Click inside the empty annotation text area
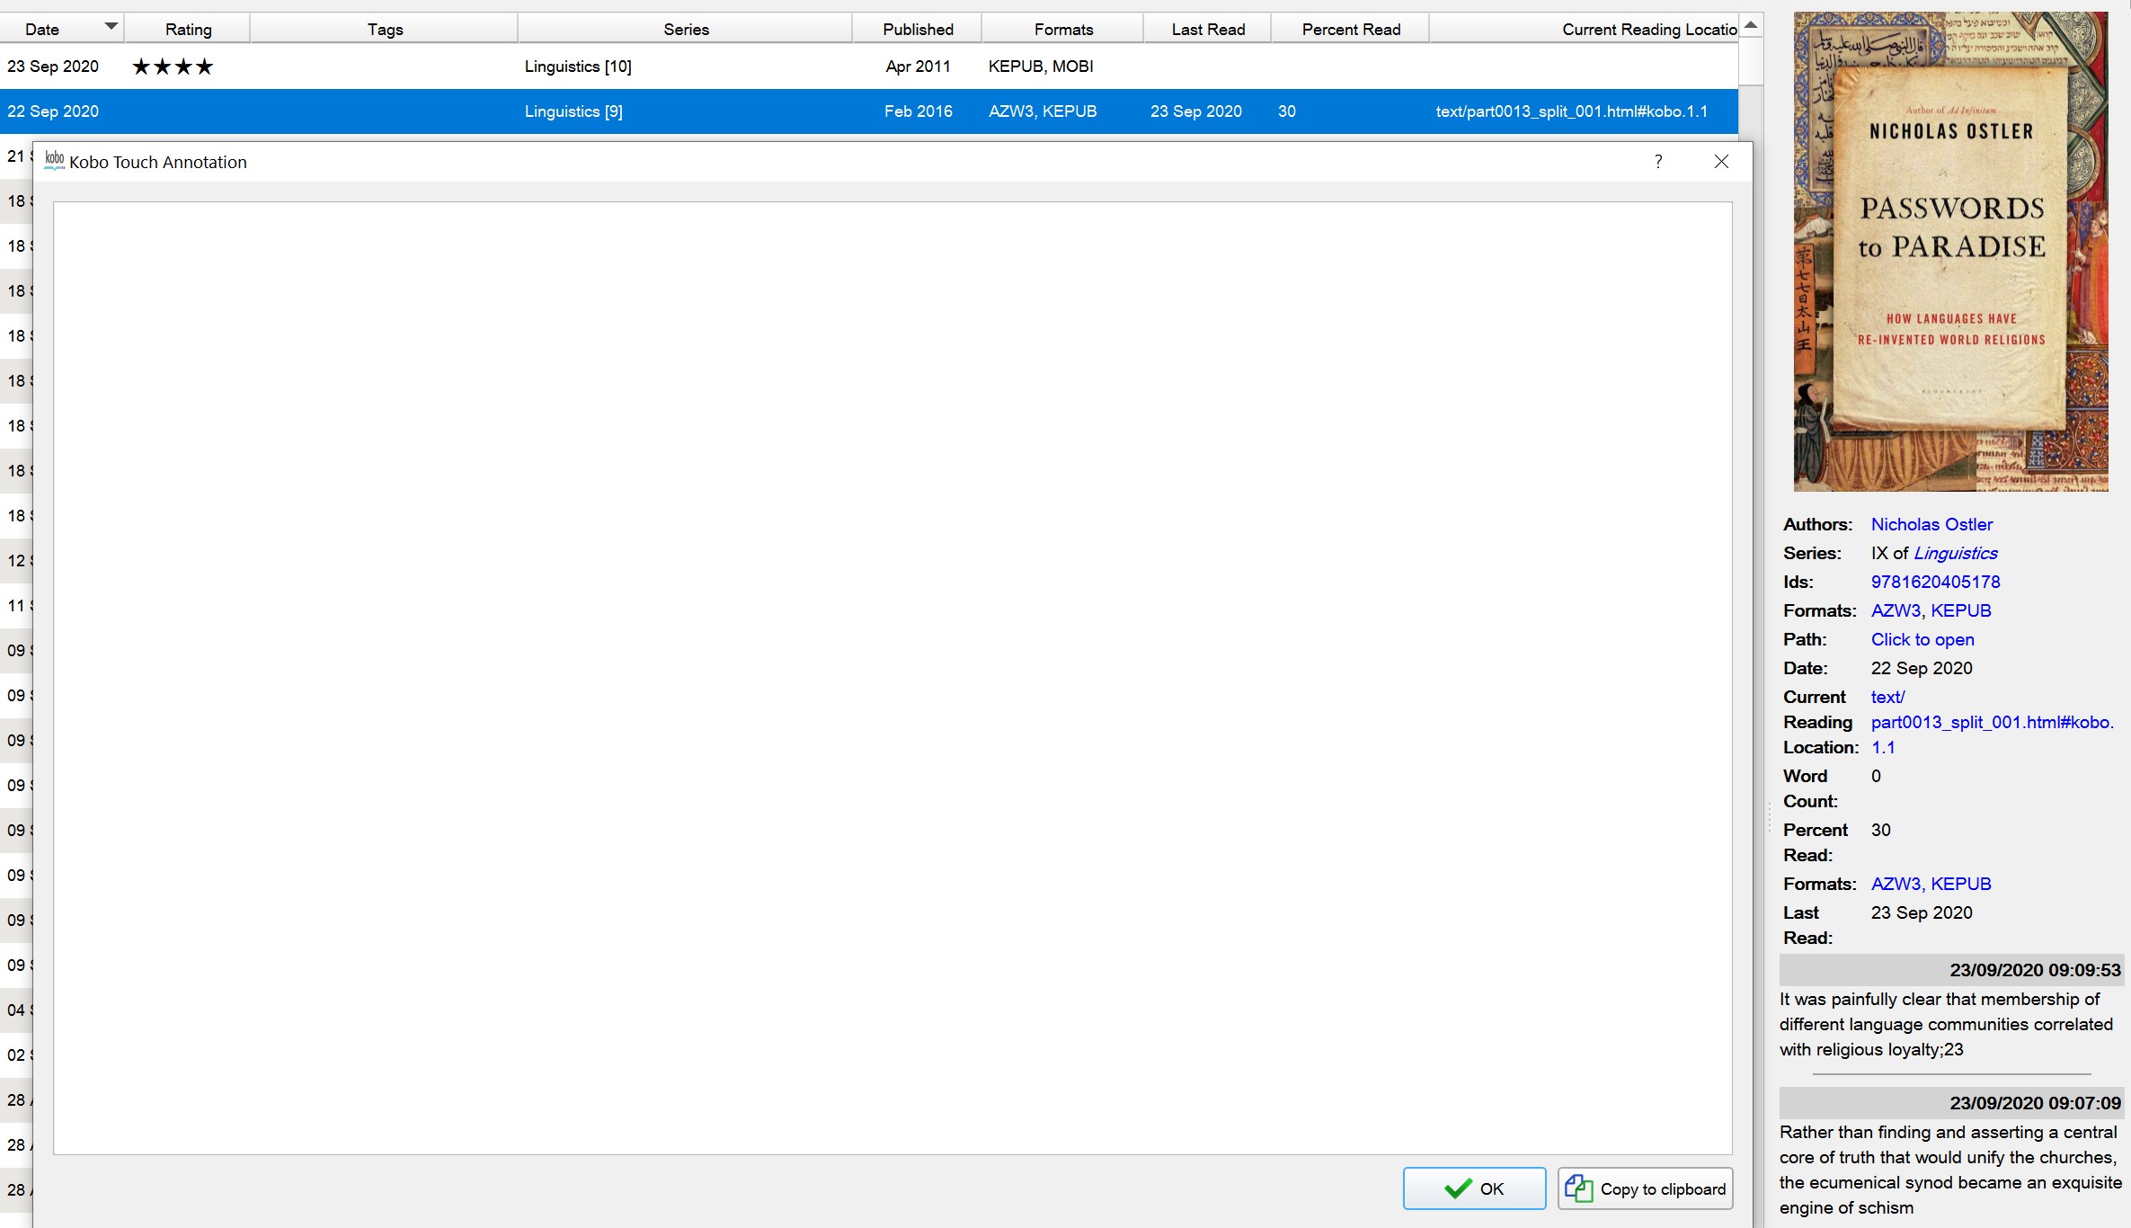 pyautogui.click(x=892, y=678)
